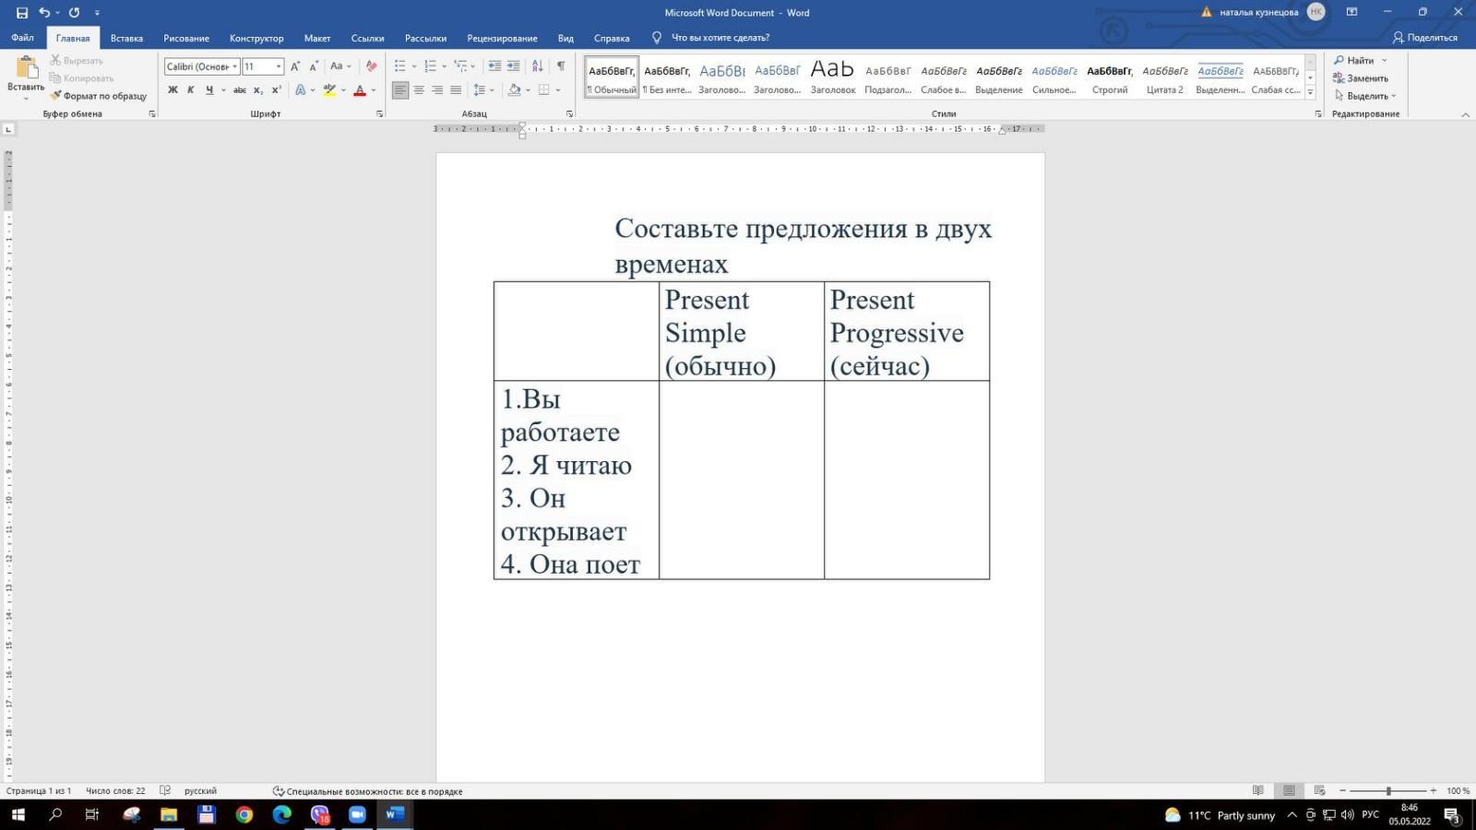
Task: Switch to Рецензирование tab
Action: pyautogui.click(x=502, y=38)
